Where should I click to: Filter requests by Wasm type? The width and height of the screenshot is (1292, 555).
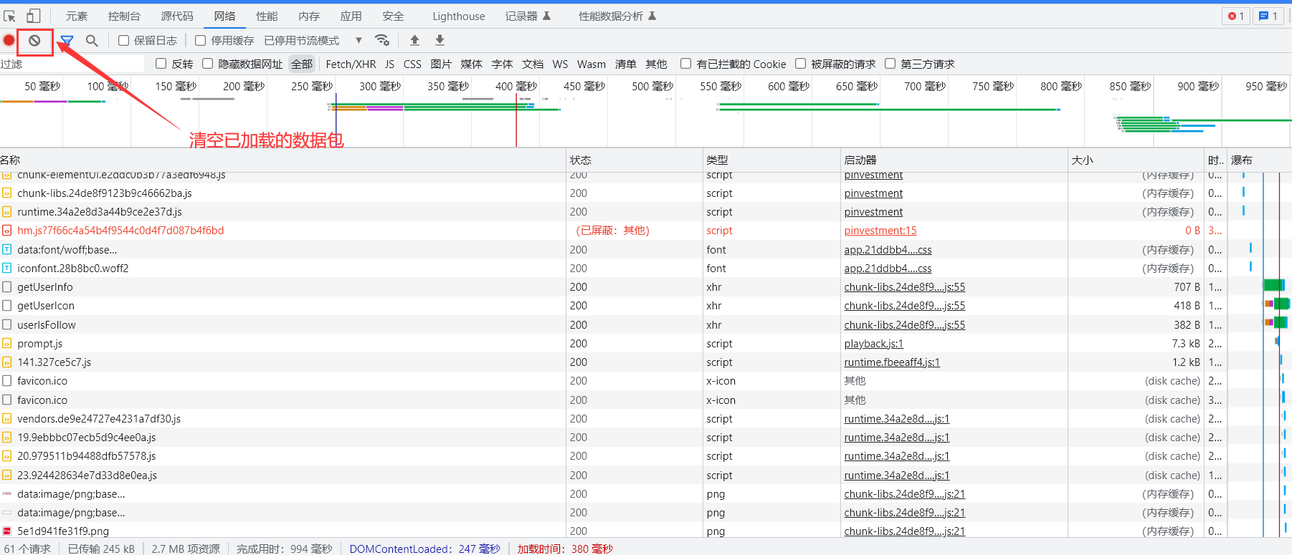pos(592,64)
